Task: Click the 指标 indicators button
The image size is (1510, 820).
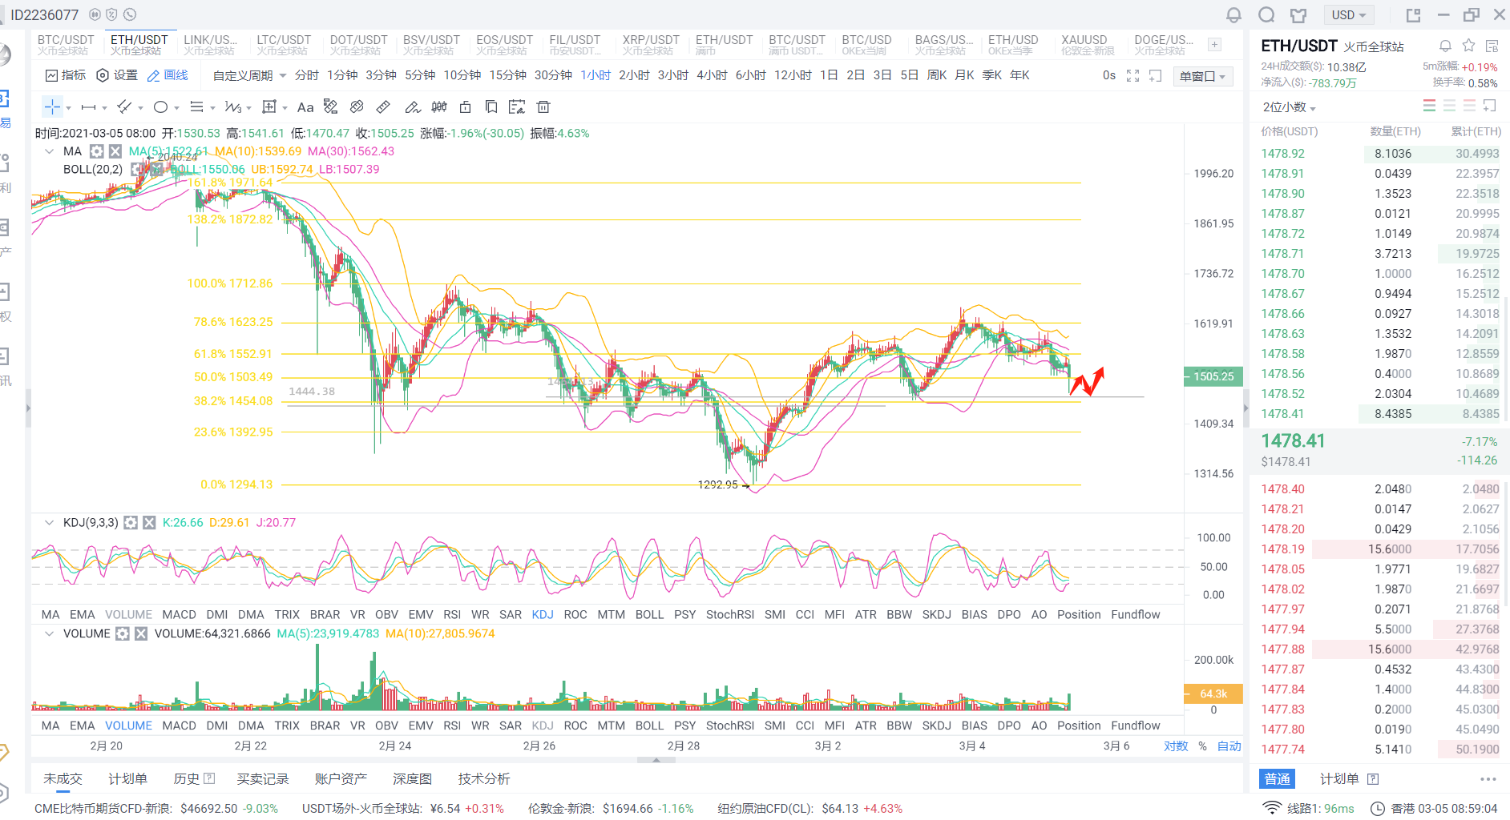Action: (66, 75)
